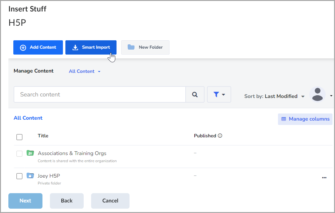Click the All Content breadcrumb link
Screen dimensions: 335x213
click(x=28, y=118)
